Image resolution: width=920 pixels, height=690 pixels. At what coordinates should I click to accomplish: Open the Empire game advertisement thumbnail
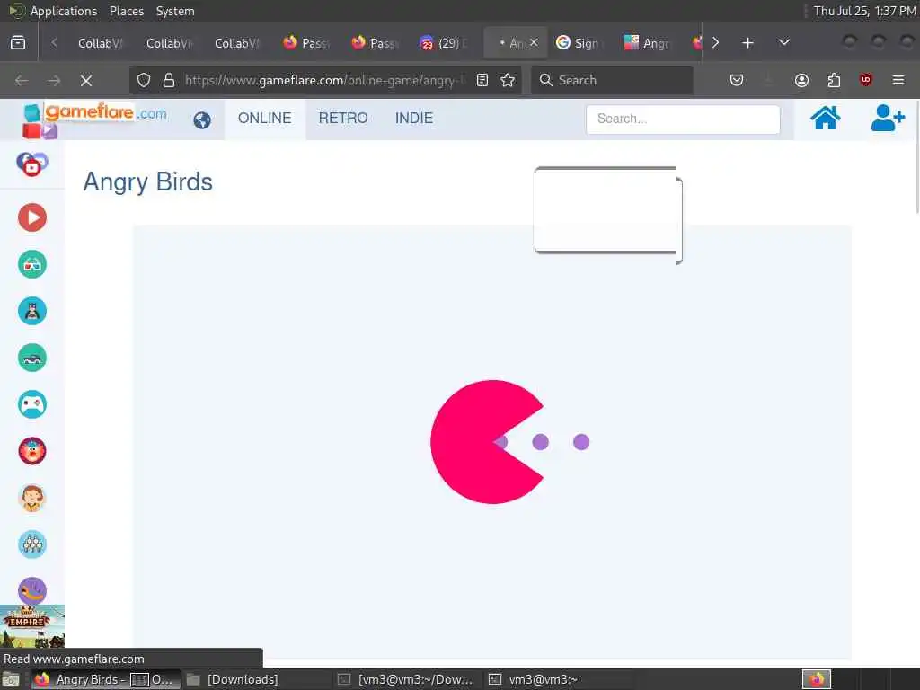pos(32,626)
